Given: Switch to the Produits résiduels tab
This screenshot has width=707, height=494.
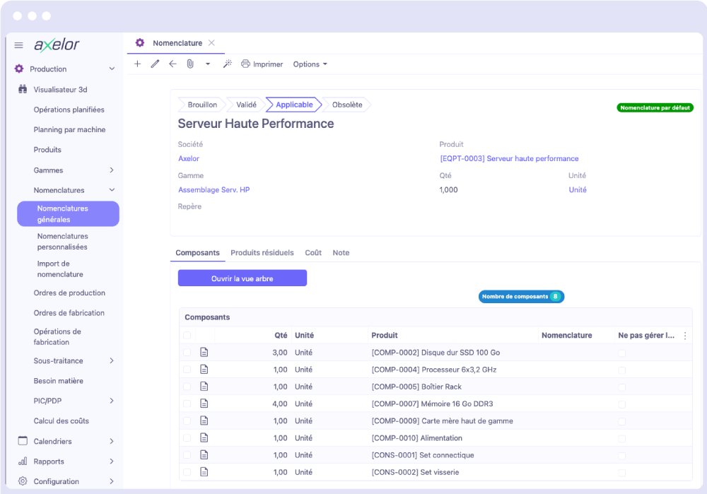Looking at the screenshot, I should click(x=262, y=253).
